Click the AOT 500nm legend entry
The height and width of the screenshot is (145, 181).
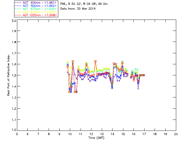coord(36,6)
